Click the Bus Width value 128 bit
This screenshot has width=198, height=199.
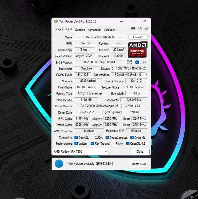[x=136, y=93]
